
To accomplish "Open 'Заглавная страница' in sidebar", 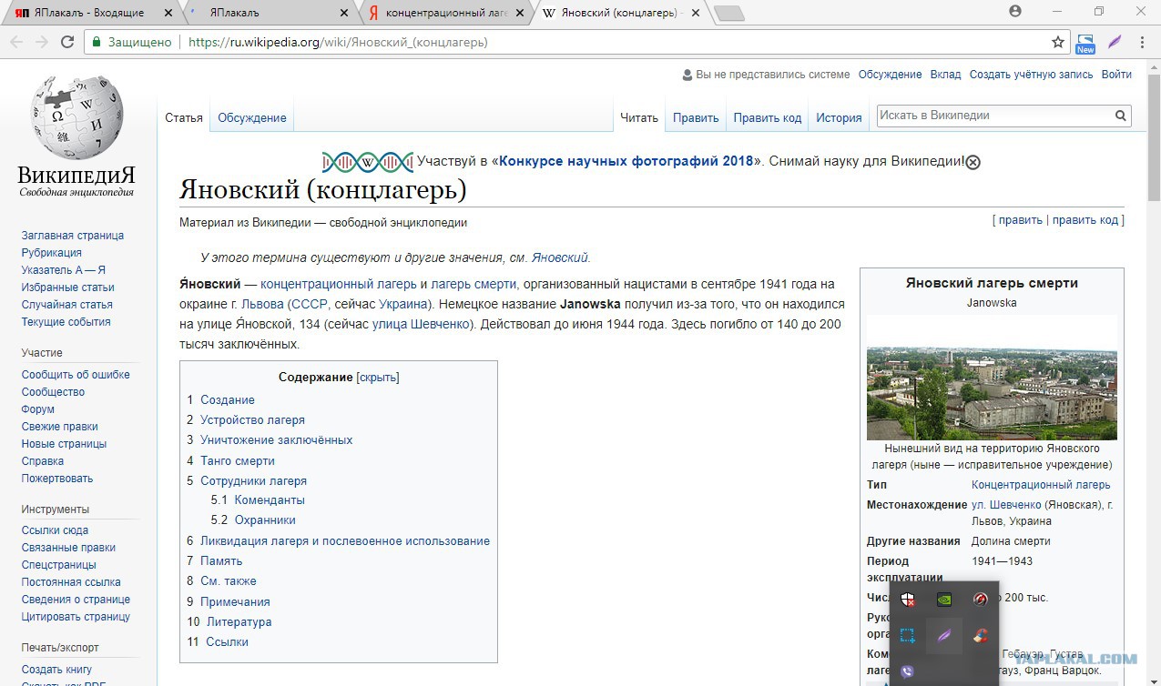I will (73, 235).
